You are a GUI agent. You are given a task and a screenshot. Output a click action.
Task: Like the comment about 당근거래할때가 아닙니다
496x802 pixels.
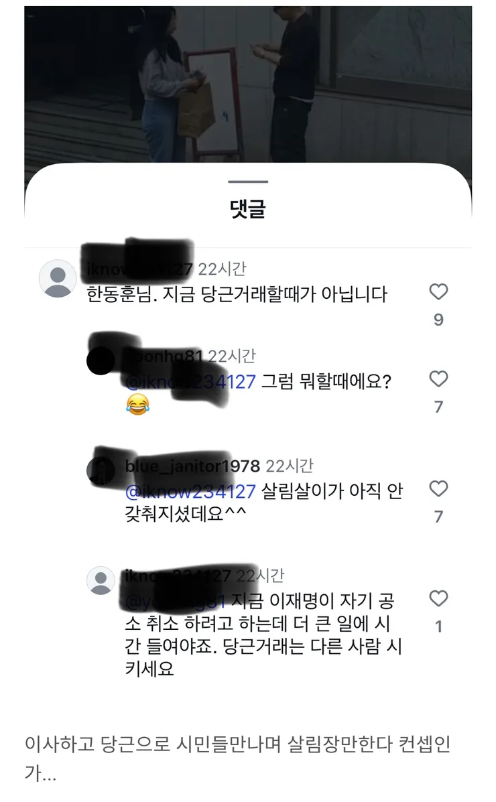pyautogui.click(x=438, y=291)
